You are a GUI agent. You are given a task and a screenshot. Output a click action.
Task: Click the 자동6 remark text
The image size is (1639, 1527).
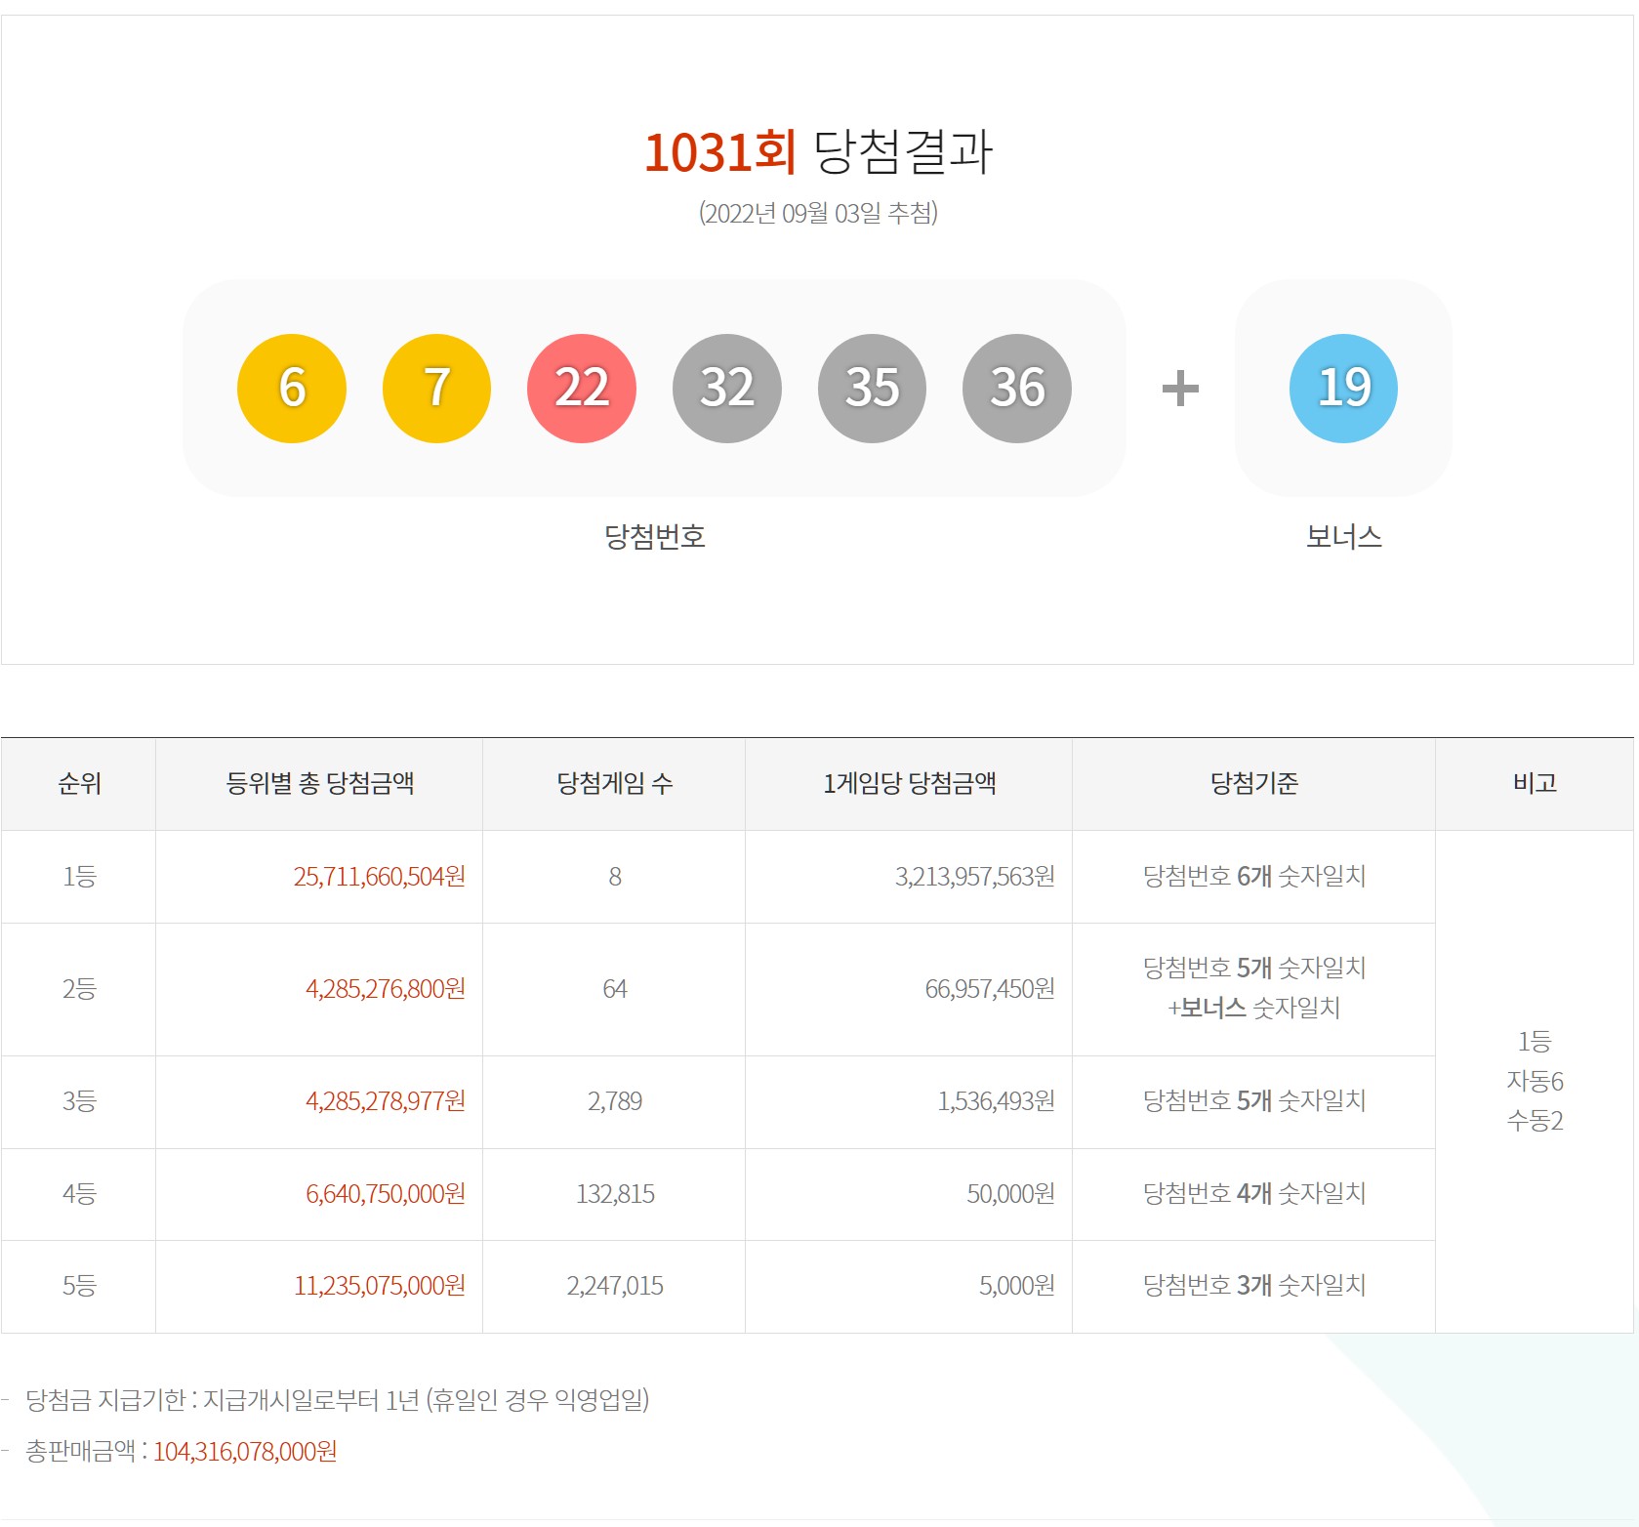point(1535,1081)
